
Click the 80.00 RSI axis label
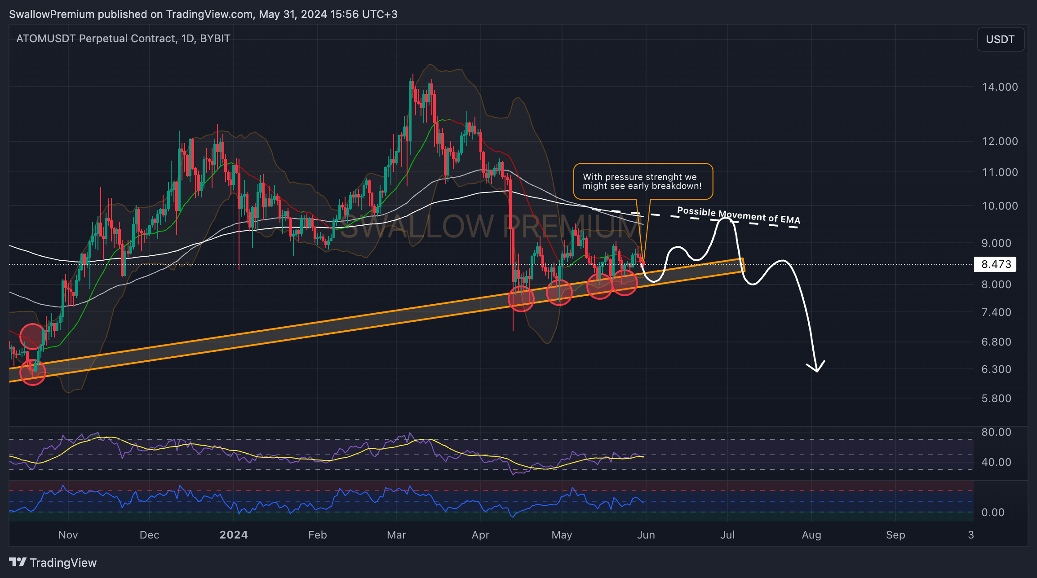[996, 432]
